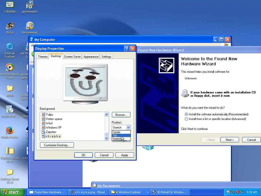This screenshot has height=196, width=261.
Task: Click Cancel in hardware wizard
Action: [251, 140]
